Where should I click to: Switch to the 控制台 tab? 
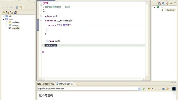pos(46,84)
